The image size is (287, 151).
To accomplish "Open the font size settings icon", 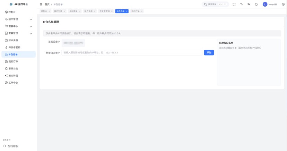I will click(241, 5).
